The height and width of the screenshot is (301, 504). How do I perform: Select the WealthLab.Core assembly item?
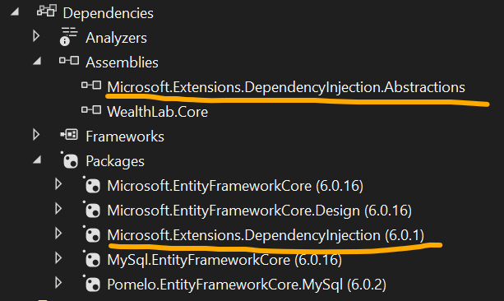click(x=158, y=112)
